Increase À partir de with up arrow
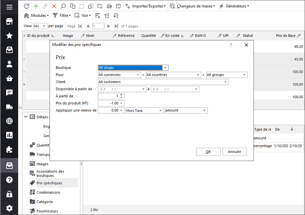Viewport: 305px width, 215px height. click(x=121, y=95)
